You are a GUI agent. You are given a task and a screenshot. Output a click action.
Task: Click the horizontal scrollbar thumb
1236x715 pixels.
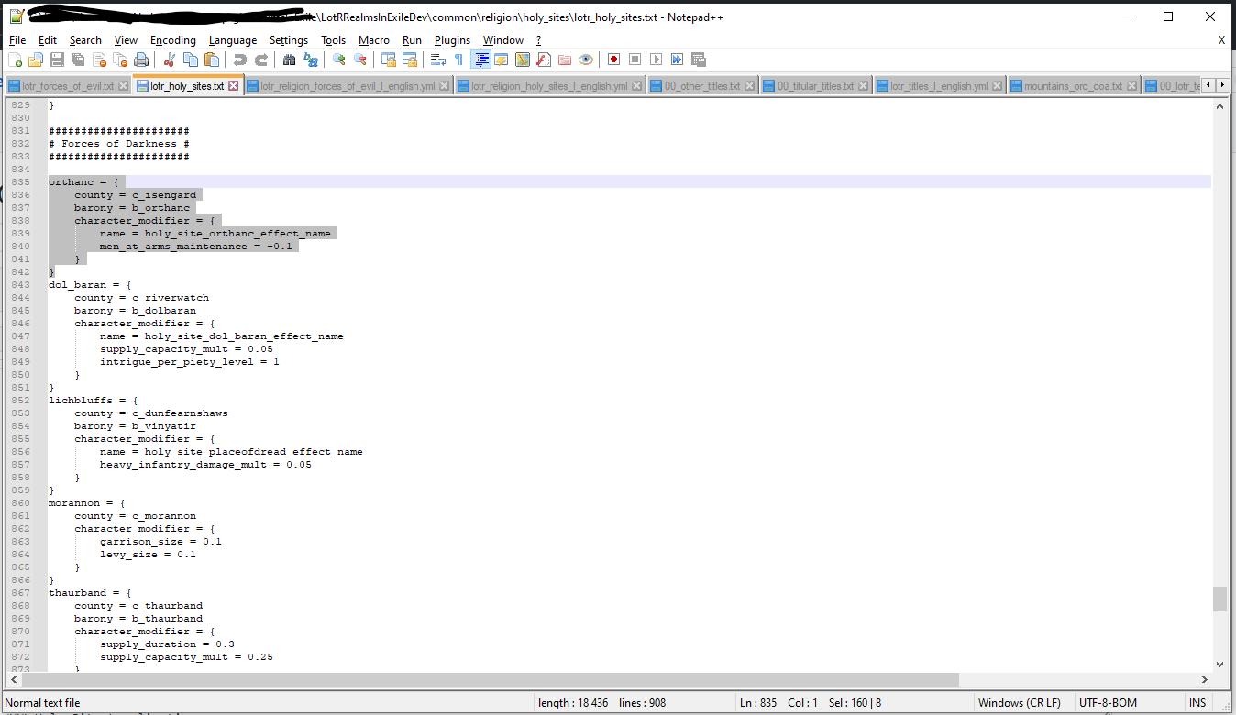tap(490, 680)
